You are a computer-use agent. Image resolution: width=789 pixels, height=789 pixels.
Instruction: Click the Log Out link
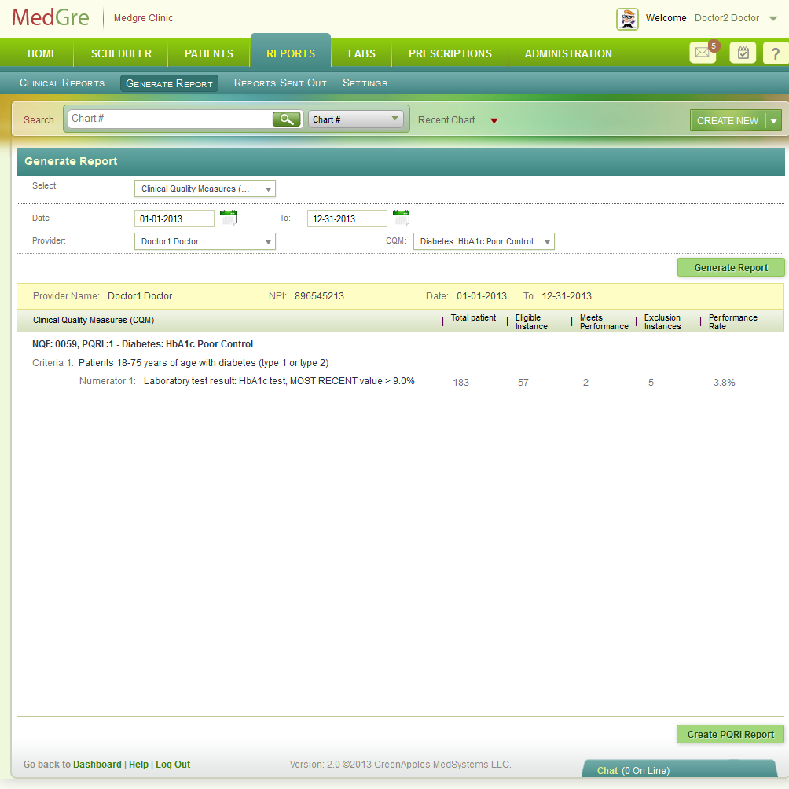pyautogui.click(x=173, y=765)
